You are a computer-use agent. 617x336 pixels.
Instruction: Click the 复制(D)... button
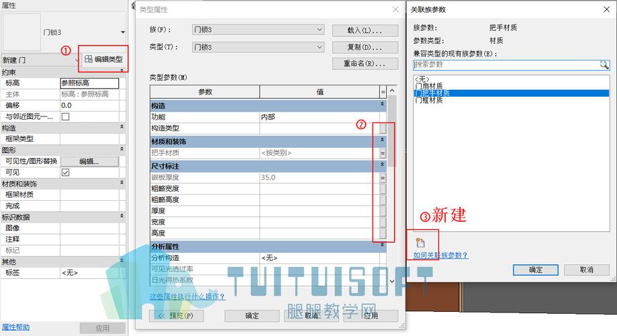pyautogui.click(x=365, y=47)
